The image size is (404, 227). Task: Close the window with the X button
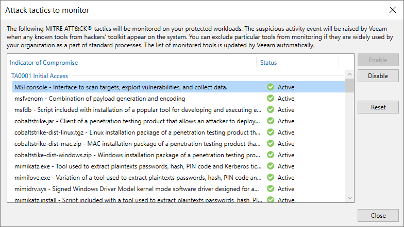(392, 10)
